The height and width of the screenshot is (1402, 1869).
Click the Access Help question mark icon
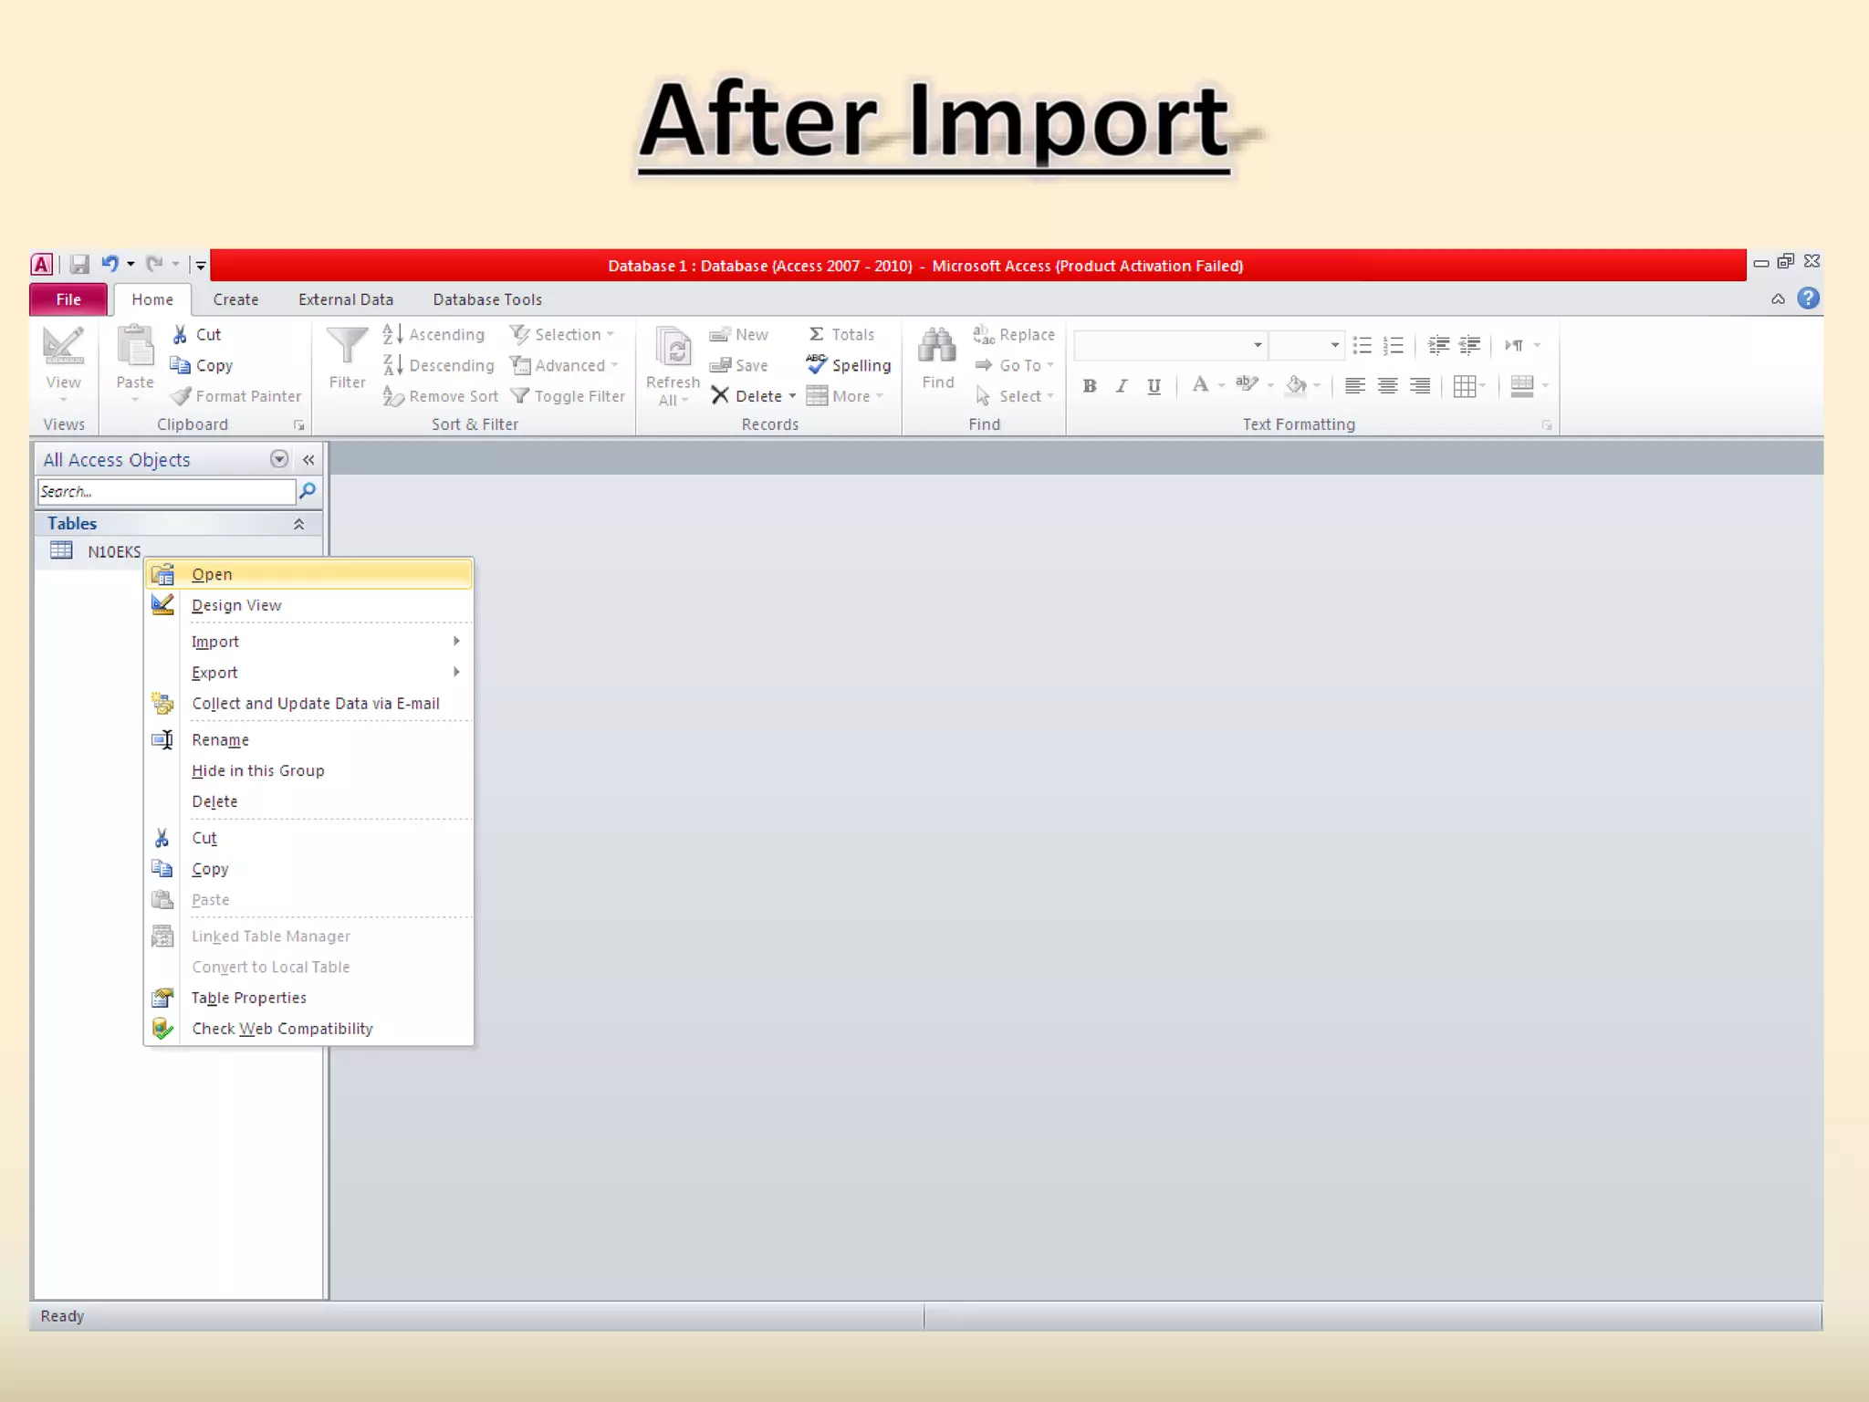click(x=1808, y=298)
